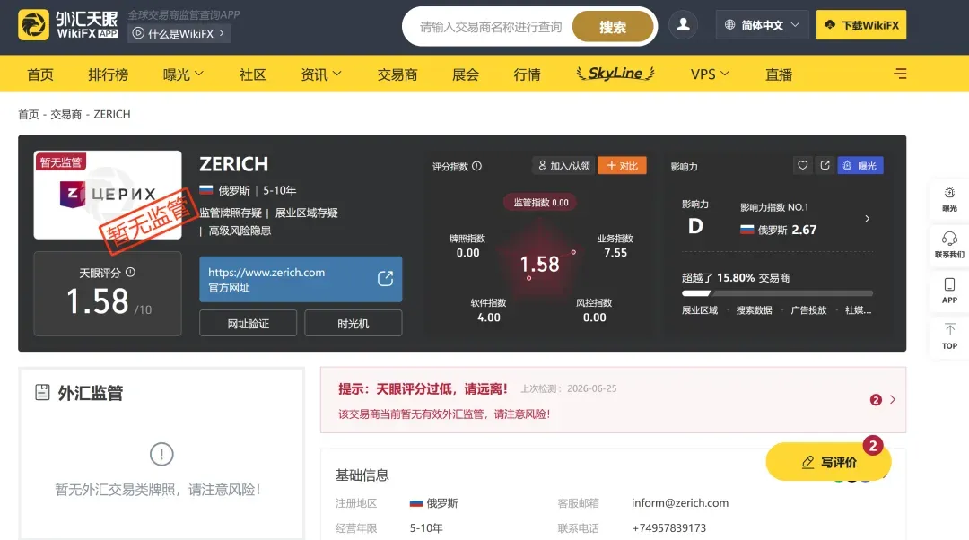Click the 高级风险隐患 risk tag

[x=240, y=231]
